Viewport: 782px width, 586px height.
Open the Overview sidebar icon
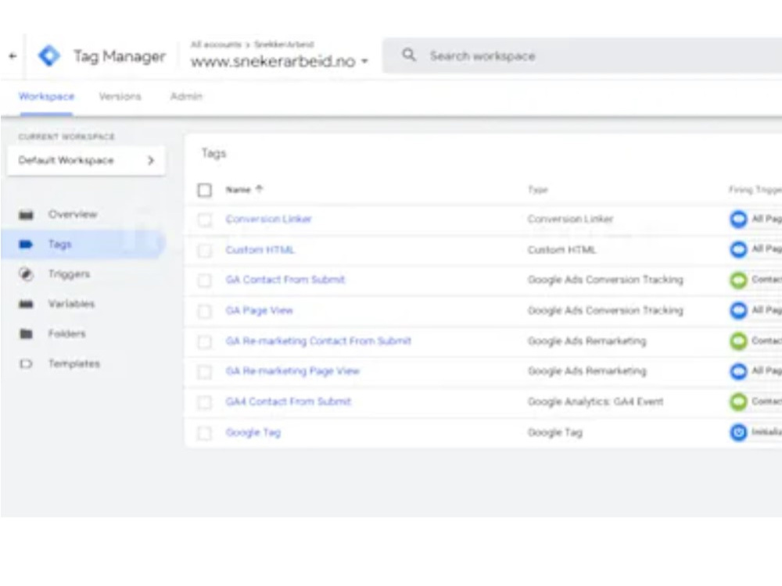26,215
